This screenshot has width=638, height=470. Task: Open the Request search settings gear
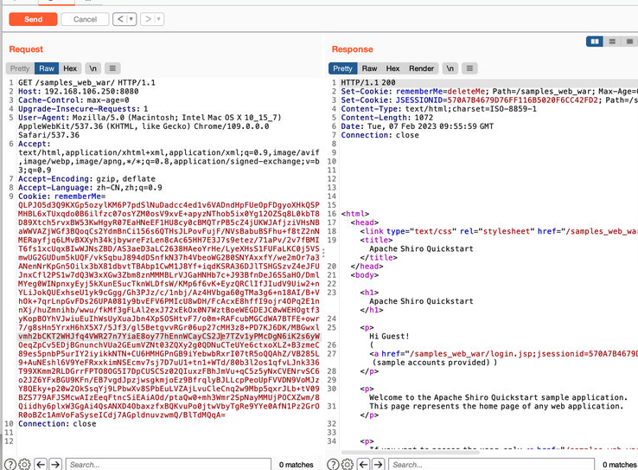(x=24, y=464)
